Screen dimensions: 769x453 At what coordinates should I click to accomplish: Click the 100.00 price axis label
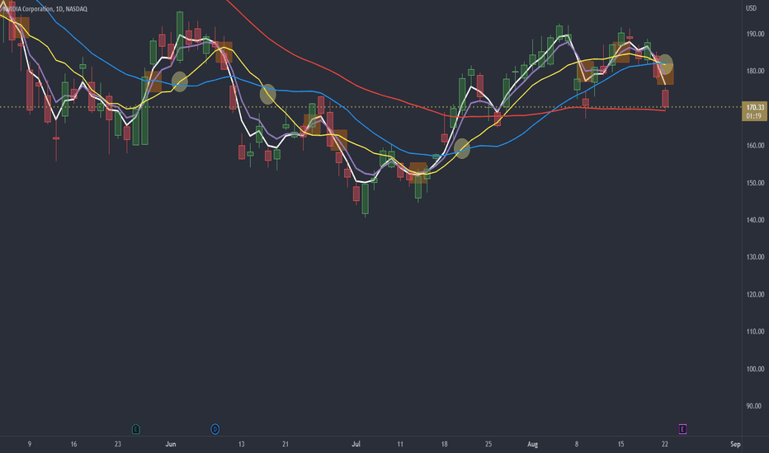(x=755, y=369)
